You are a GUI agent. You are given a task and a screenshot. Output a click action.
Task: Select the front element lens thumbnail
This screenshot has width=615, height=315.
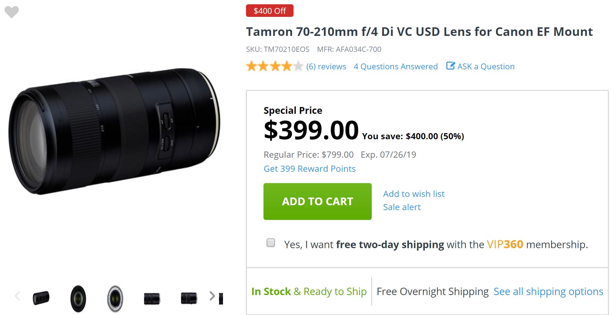click(x=78, y=298)
